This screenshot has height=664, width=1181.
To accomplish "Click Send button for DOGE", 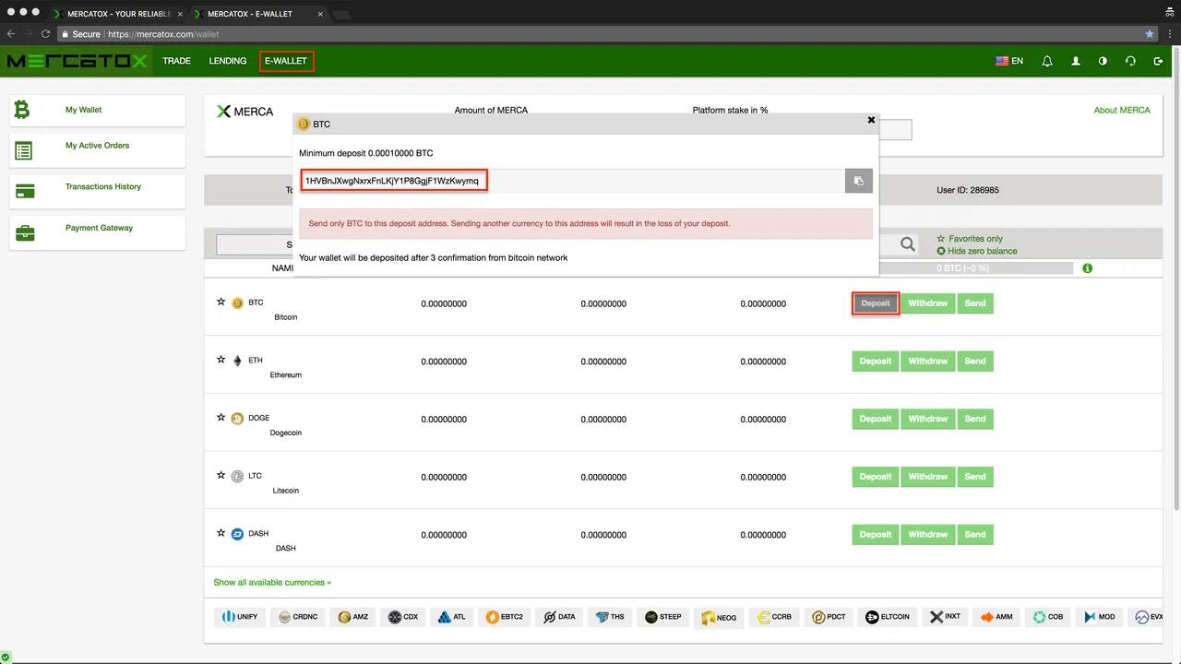I will (x=975, y=419).
